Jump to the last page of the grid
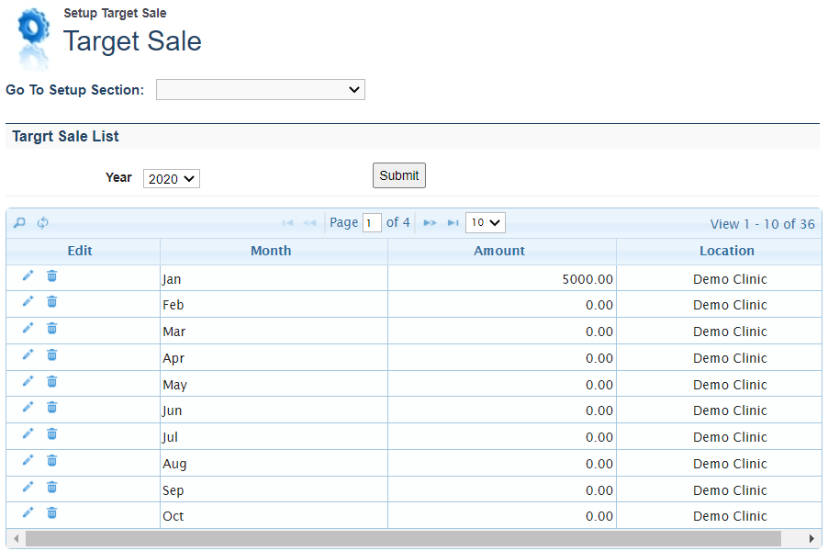The image size is (828, 551). (x=453, y=223)
